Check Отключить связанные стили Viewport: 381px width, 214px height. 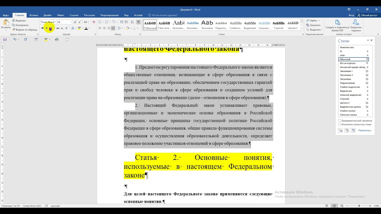[340, 125]
